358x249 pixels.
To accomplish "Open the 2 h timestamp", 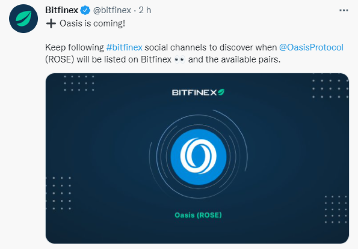I will click(x=145, y=10).
